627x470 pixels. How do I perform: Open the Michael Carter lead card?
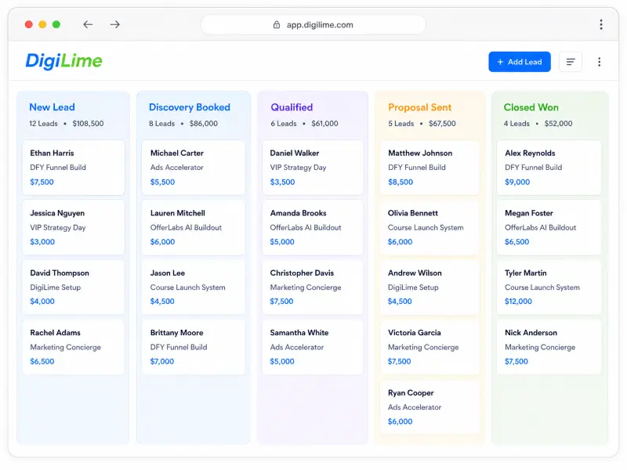click(194, 168)
